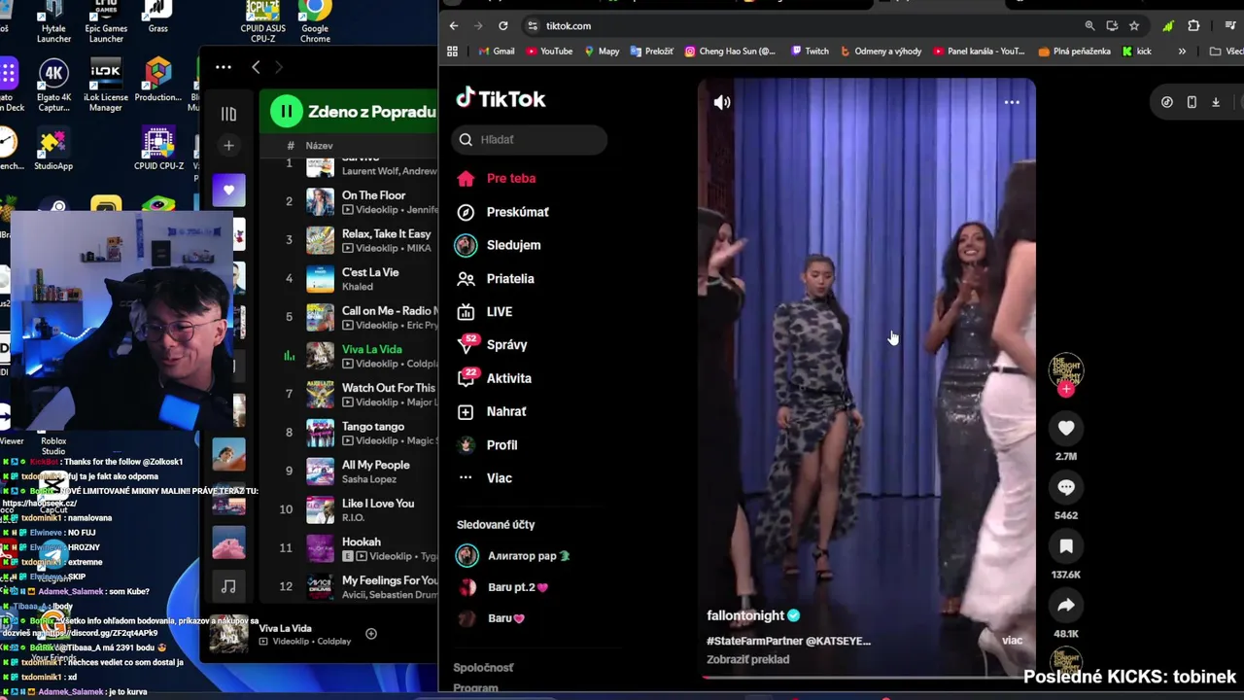
Task: Go back in Chrome browser
Action: coord(454,26)
